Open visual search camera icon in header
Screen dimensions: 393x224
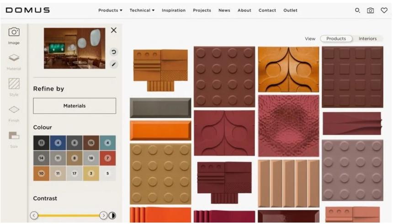click(x=371, y=10)
